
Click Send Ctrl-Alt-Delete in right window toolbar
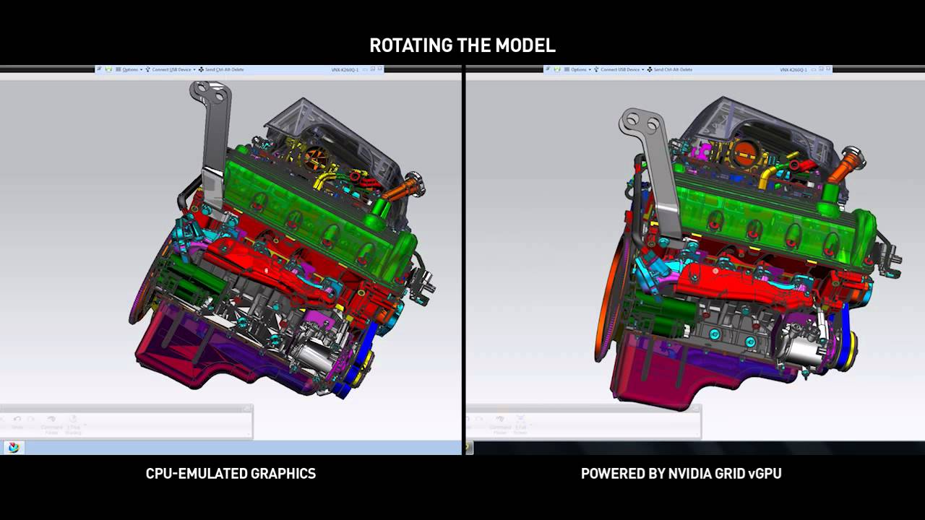pos(669,69)
